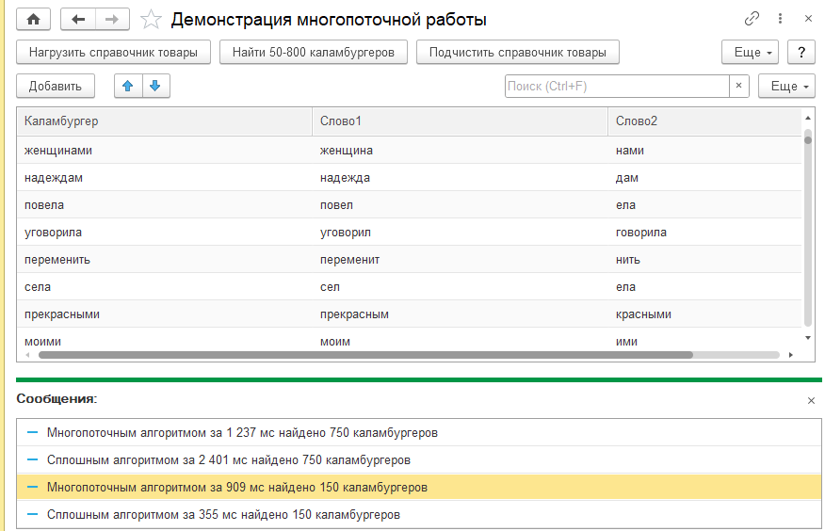Select the cell 'переменит'
Screen dimensions: 825x531
(460, 260)
